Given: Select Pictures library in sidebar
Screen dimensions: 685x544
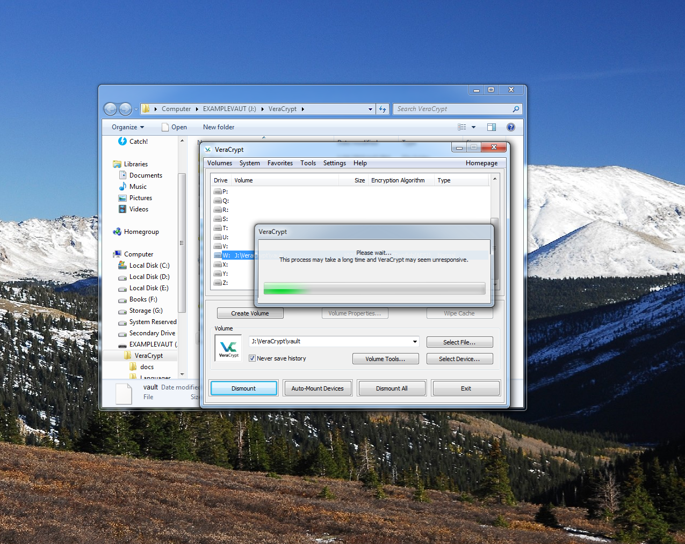Looking at the screenshot, I should coord(135,198).
